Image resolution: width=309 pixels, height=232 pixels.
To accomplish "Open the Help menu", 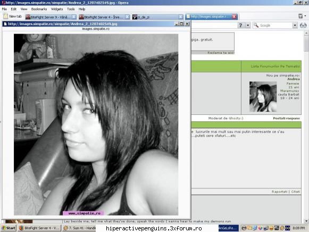I will pyautogui.click(x=82, y=9).
